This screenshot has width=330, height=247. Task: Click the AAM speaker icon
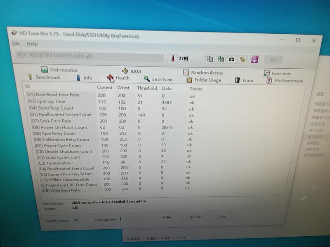coord(125,71)
